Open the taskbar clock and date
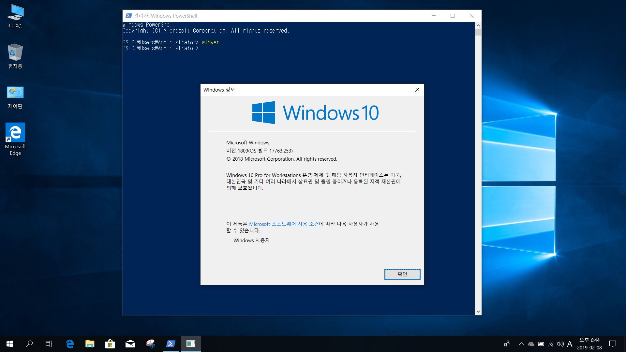 [589, 344]
